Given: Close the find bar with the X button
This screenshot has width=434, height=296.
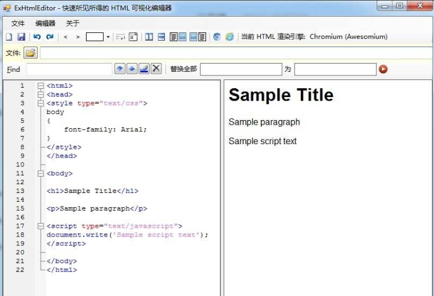Looking at the screenshot, I should (156, 69).
